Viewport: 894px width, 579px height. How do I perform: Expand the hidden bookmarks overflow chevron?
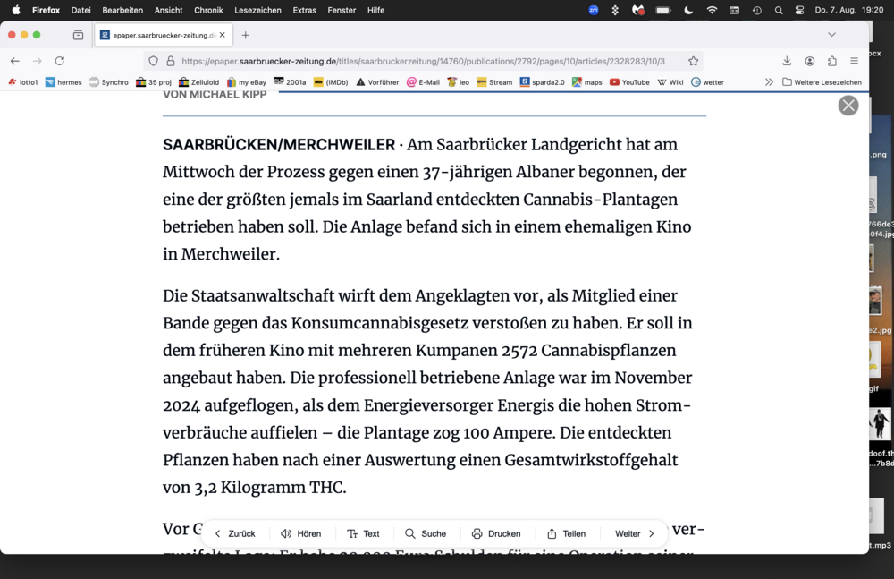pyautogui.click(x=769, y=82)
